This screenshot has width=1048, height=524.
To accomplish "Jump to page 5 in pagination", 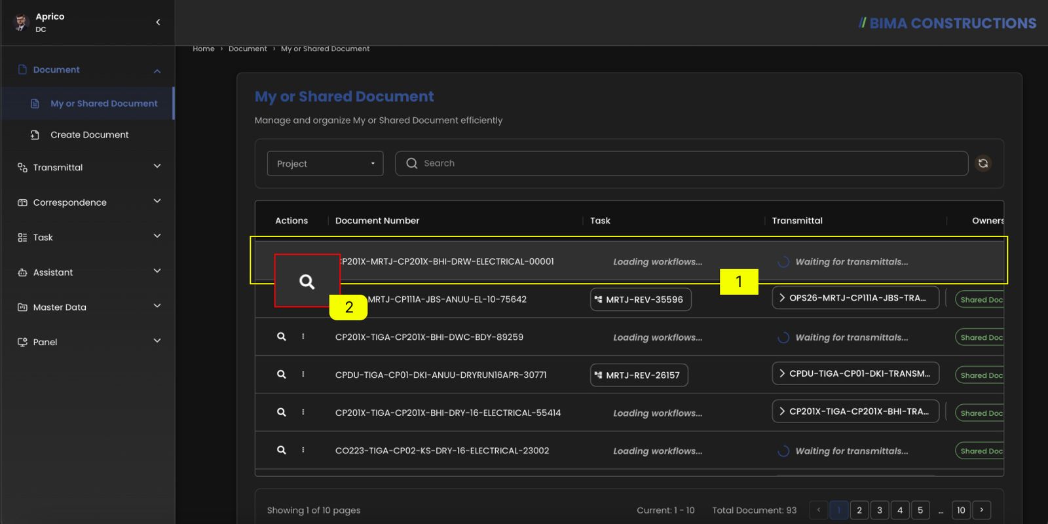I will 920,510.
